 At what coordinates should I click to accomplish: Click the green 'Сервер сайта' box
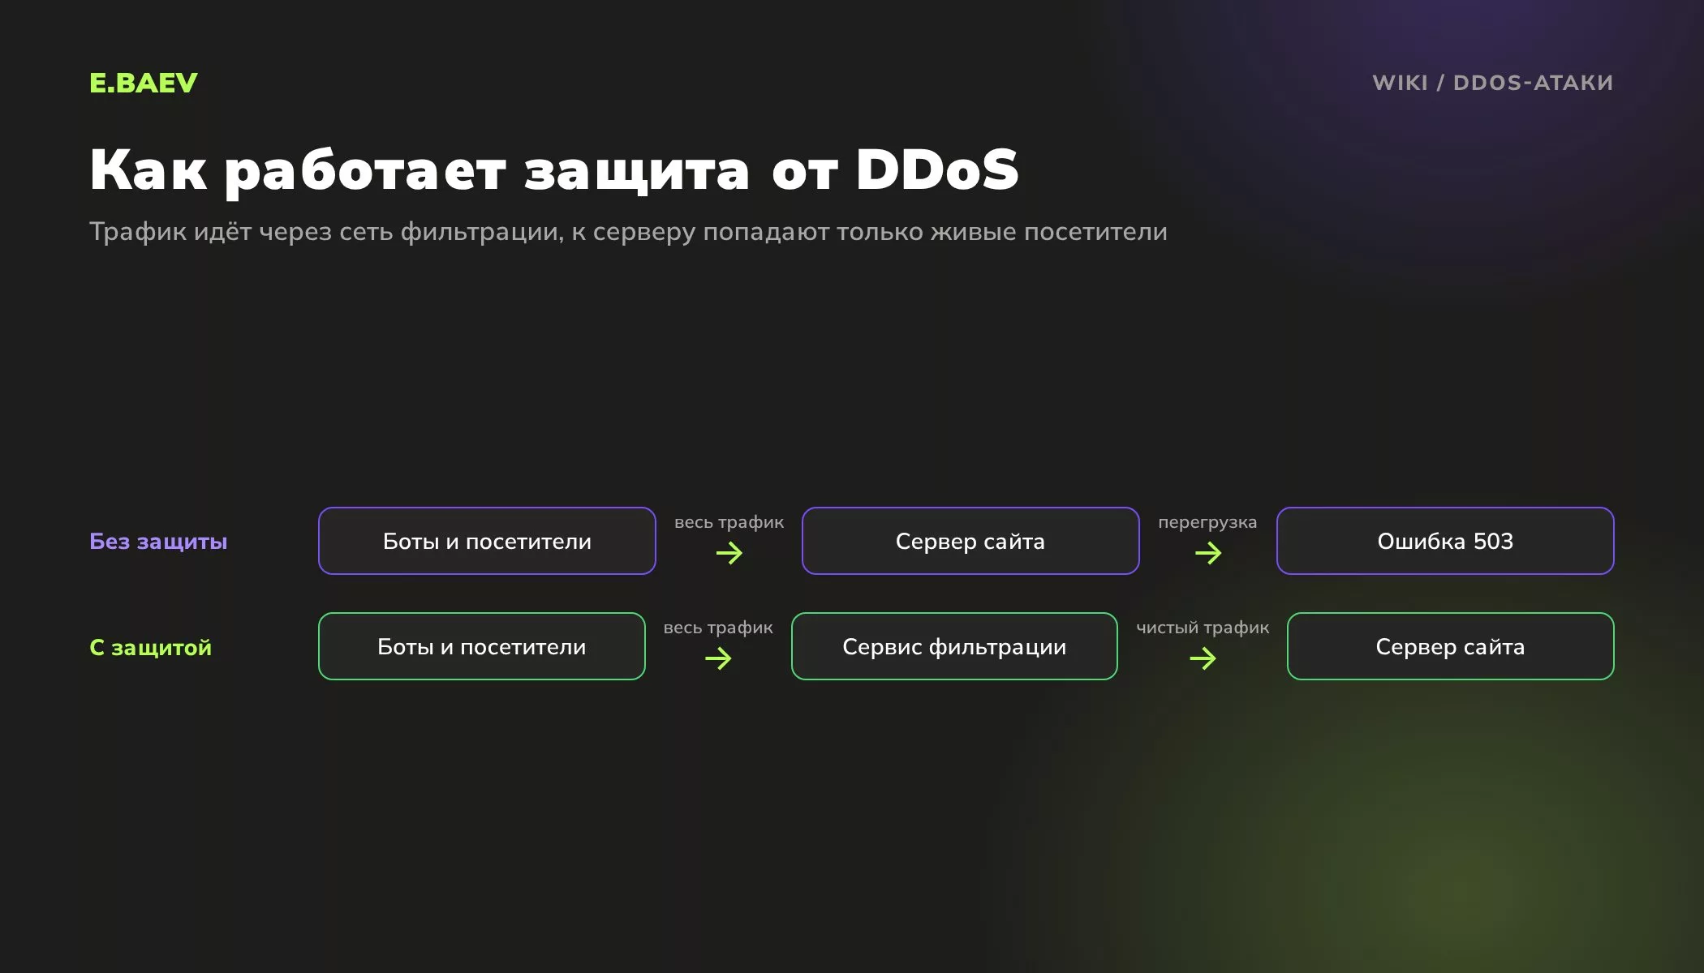coord(1451,646)
